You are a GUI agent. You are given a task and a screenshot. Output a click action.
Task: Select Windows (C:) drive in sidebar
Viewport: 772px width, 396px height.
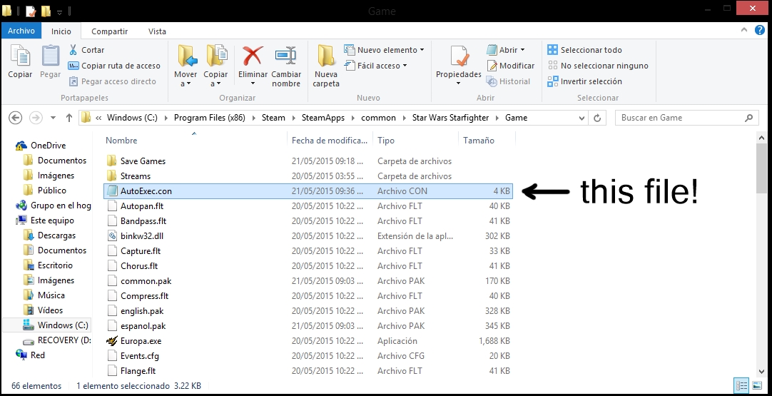click(63, 325)
